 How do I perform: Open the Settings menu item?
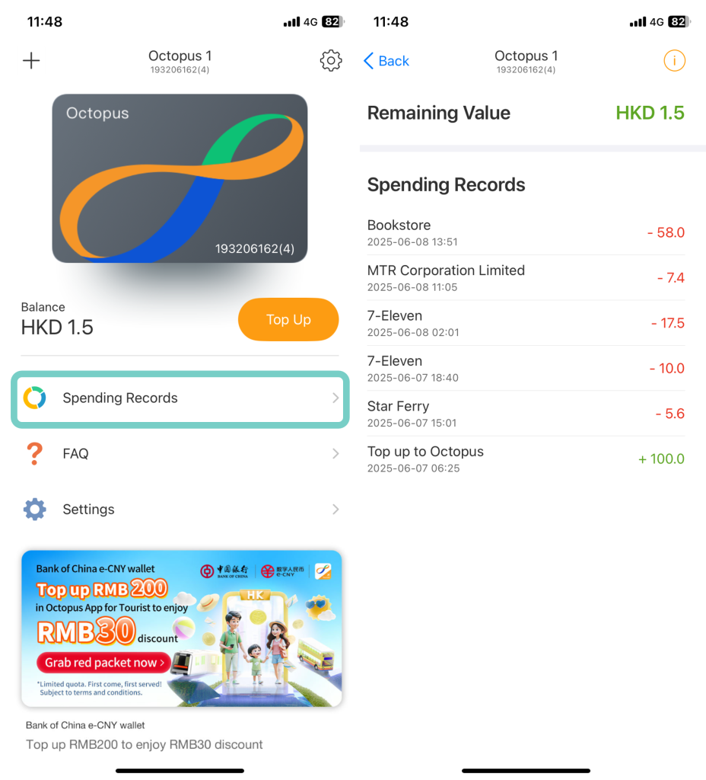pyautogui.click(x=180, y=510)
